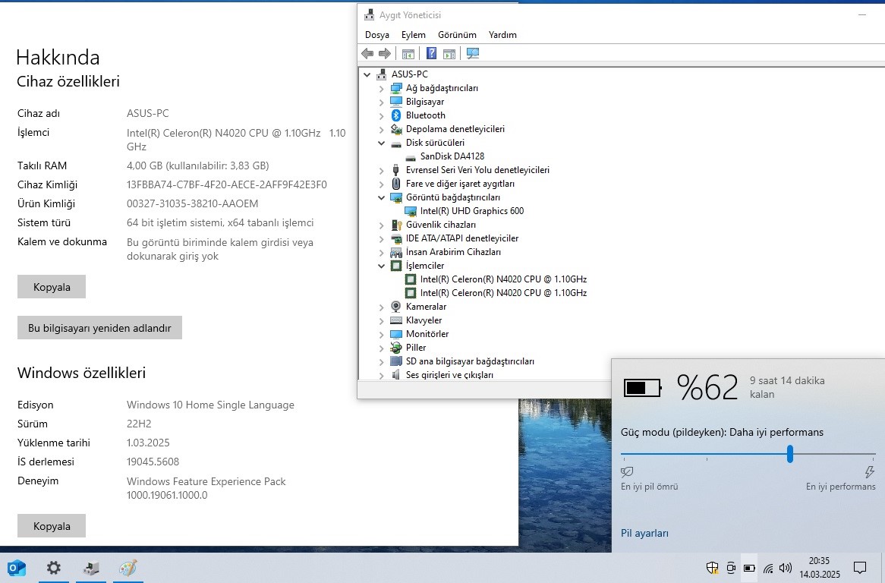The height and width of the screenshot is (583, 885).
Task: Click the power mode slider handle
Action: 790,454
